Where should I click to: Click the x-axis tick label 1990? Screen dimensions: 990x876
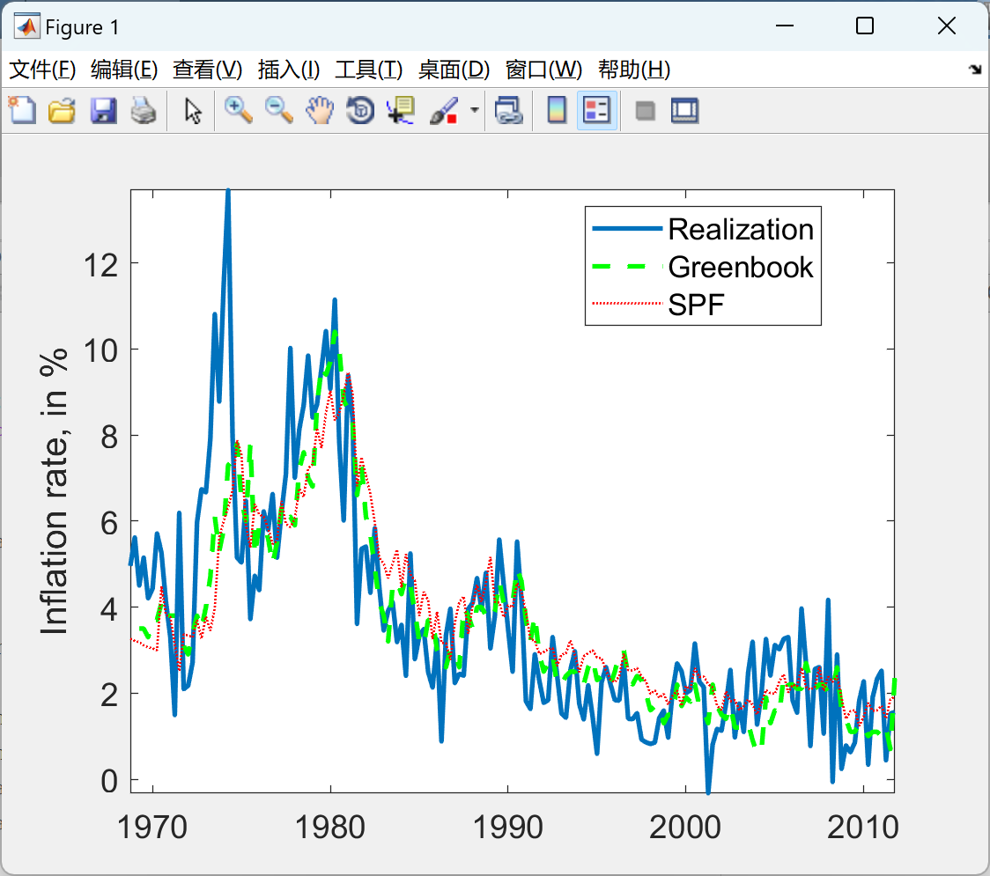tap(507, 828)
